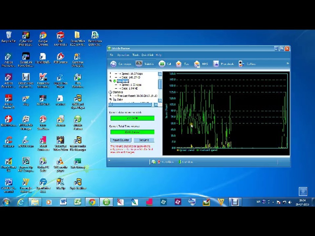Click the tree scroll-down arrow
Image resolution: width=315 pixels, height=236 pixels.
coord(160,100)
